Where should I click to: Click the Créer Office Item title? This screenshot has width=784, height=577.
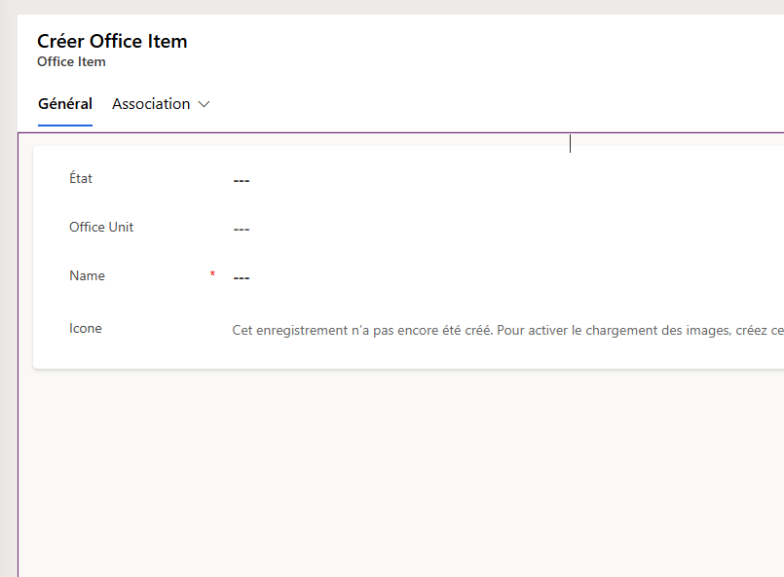point(113,41)
